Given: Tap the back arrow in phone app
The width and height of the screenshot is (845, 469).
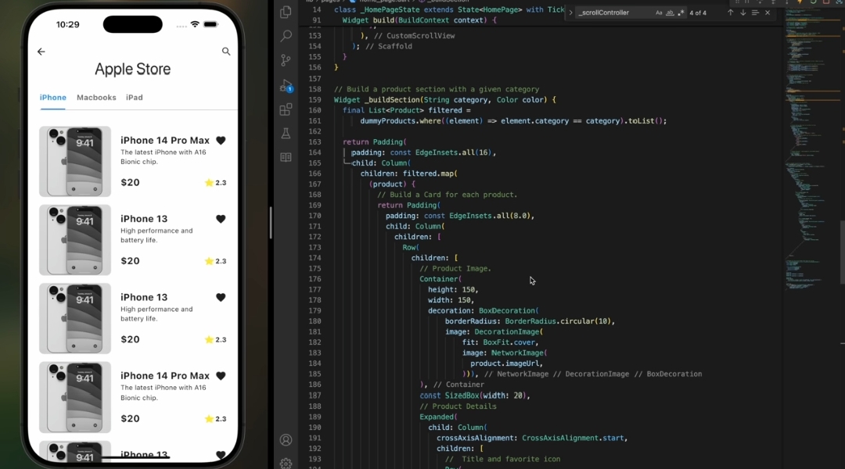Looking at the screenshot, I should coord(41,52).
